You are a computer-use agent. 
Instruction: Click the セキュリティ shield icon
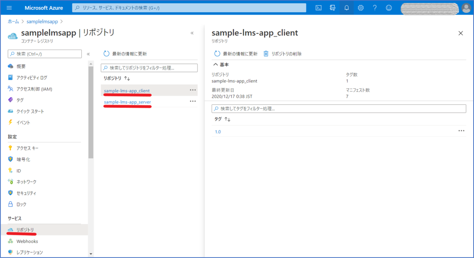point(11,193)
